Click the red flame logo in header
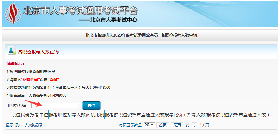The image size is (278, 134). [x=13, y=13]
